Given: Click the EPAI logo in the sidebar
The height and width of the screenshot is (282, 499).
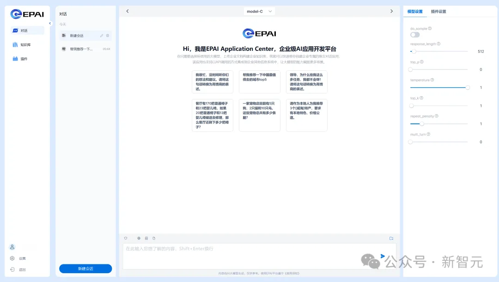Looking at the screenshot, I should (x=27, y=14).
